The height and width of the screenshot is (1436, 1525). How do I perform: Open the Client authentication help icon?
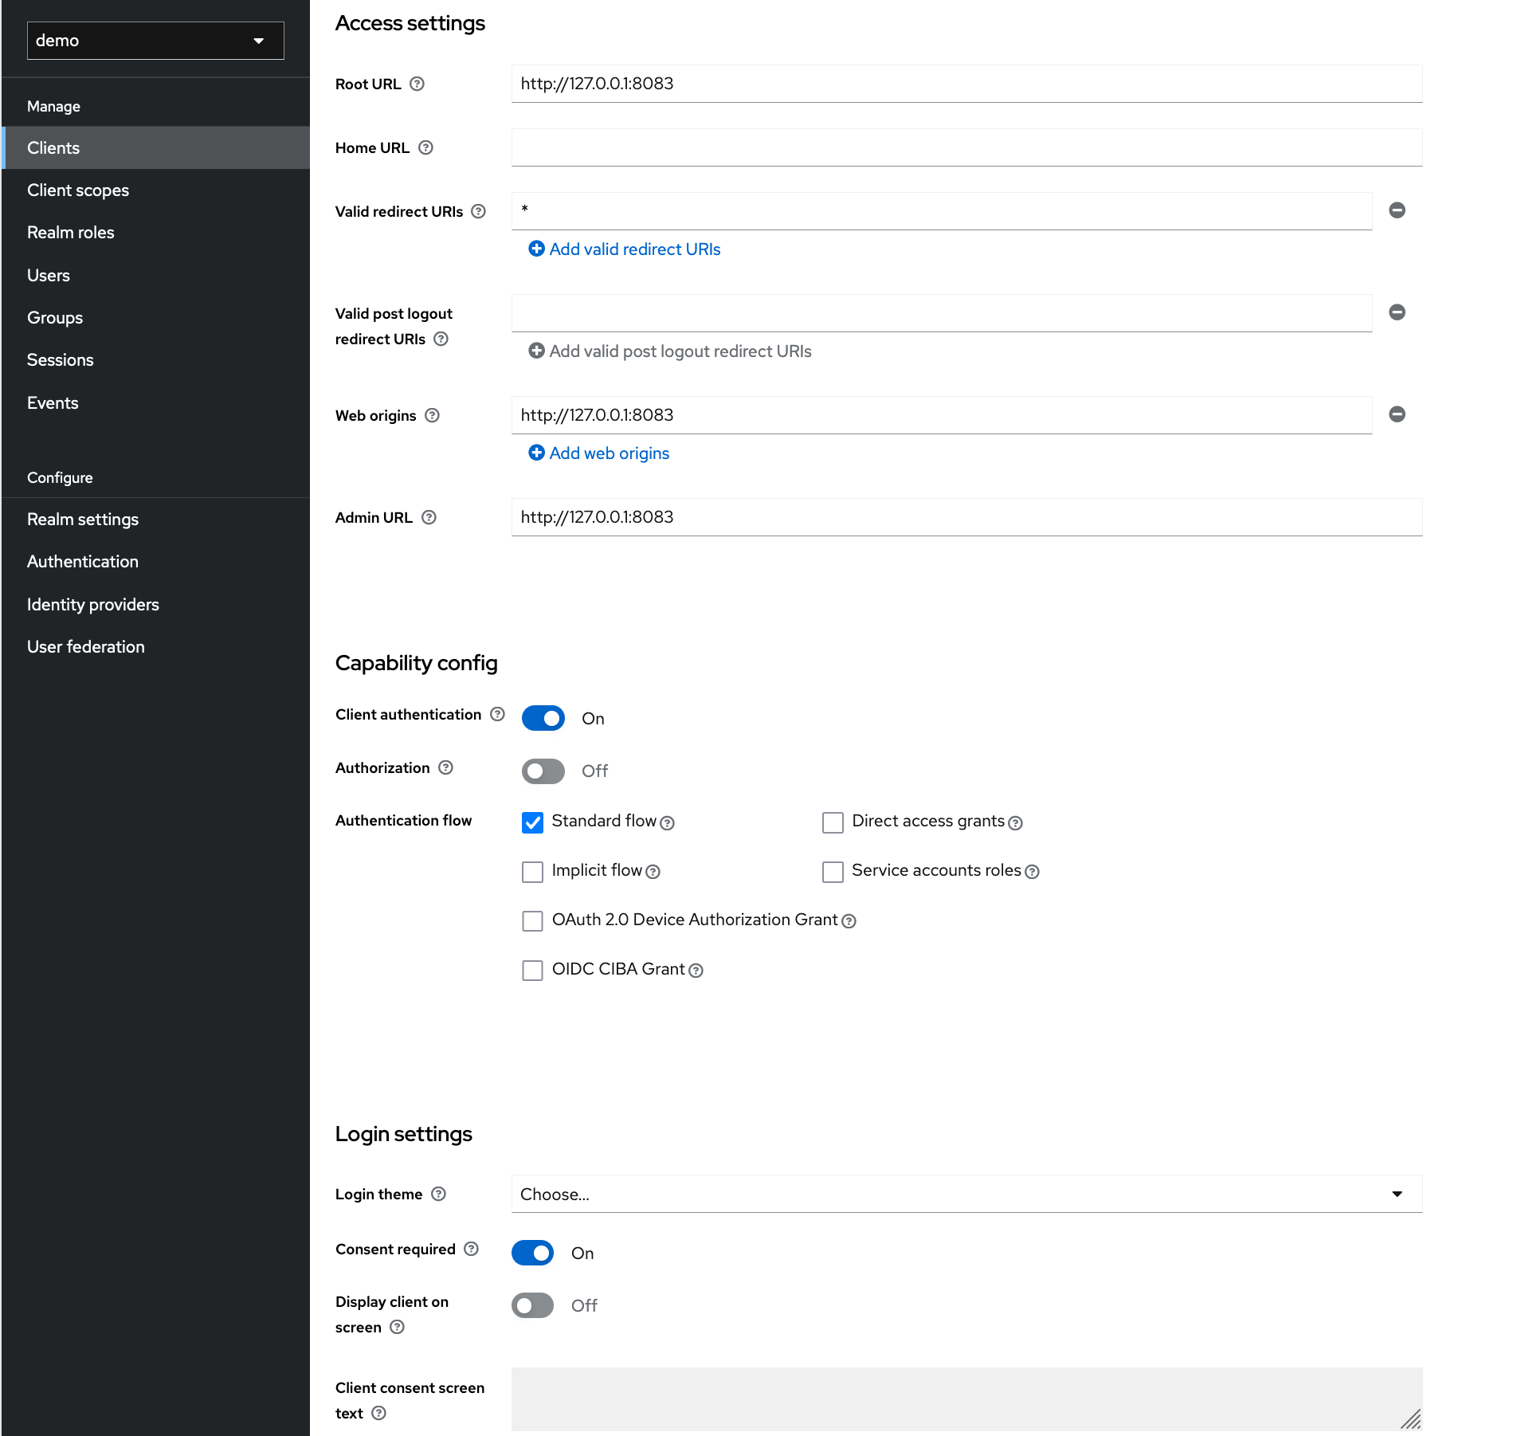pyautogui.click(x=497, y=714)
